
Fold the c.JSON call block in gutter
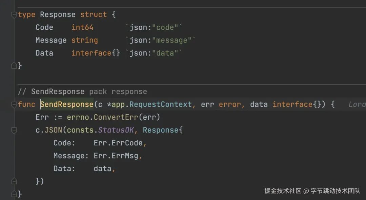(14, 130)
